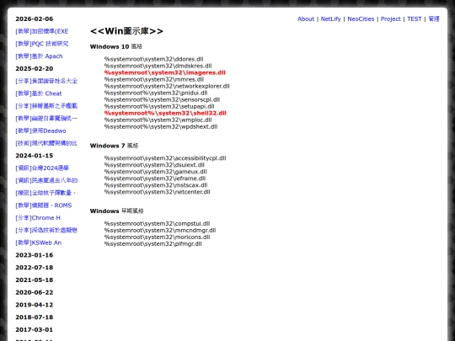
Task: Expand the 2019-04-12 date section
Action: pyautogui.click(x=35, y=305)
